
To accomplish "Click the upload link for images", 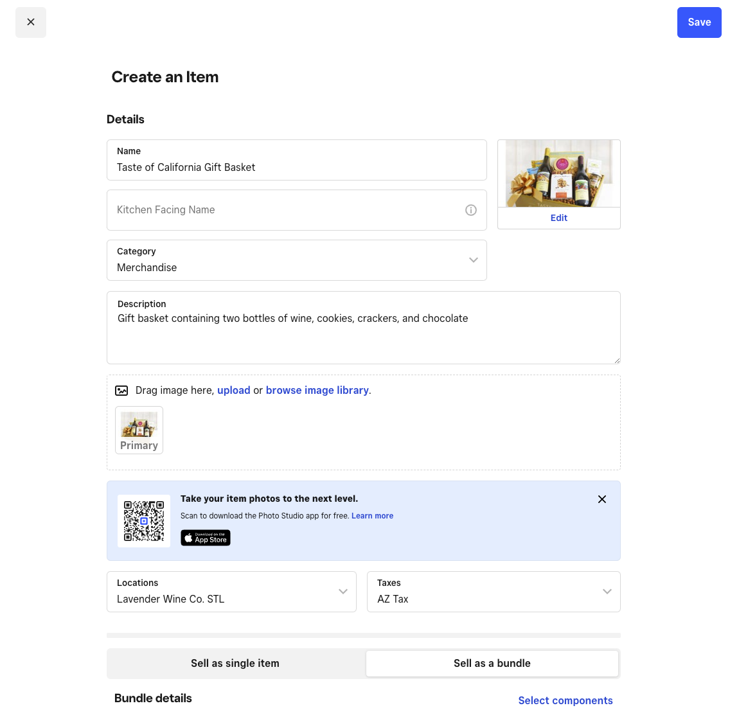I will click(234, 390).
